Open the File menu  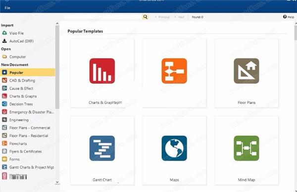tap(7, 8)
